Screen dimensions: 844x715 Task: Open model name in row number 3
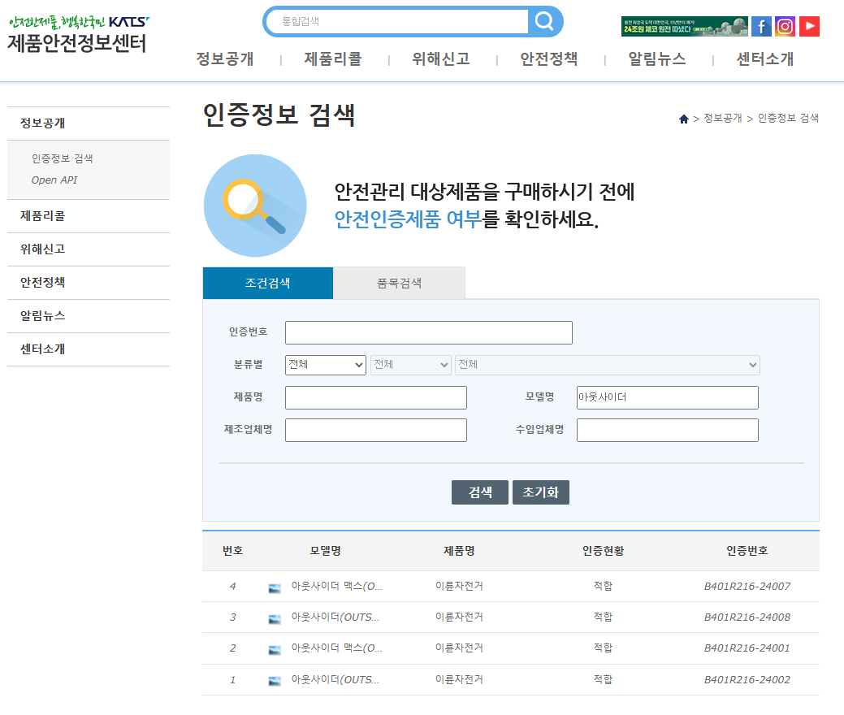coord(335,617)
